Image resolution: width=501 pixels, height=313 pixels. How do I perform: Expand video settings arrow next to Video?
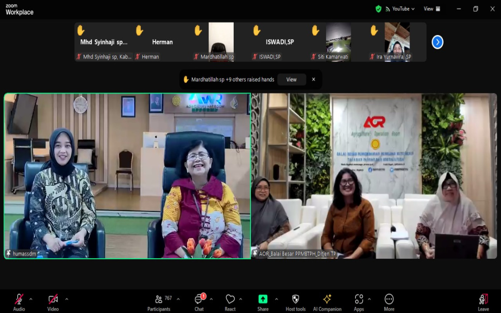tap(67, 299)
